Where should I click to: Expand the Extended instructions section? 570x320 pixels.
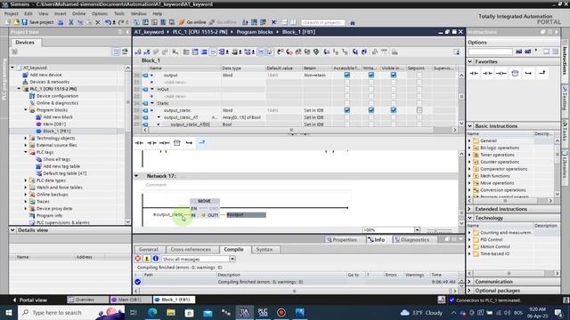pos(469,210)
